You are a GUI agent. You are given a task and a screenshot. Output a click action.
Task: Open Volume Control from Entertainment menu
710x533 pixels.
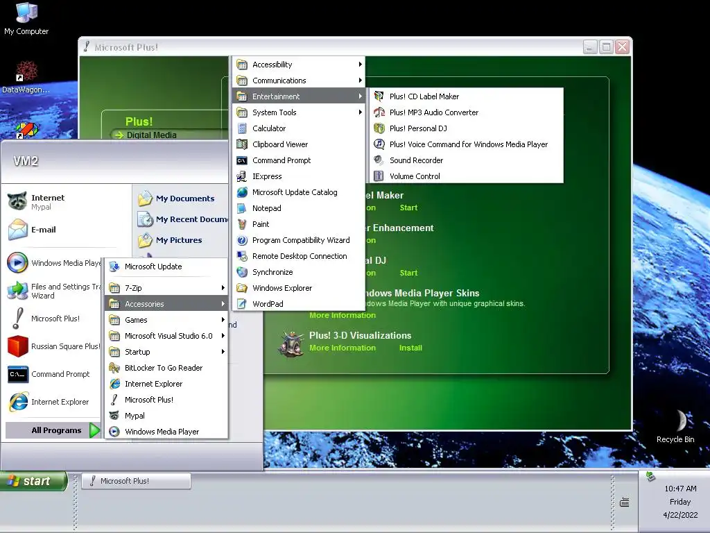pyautogui.click(x=467, y=176)
